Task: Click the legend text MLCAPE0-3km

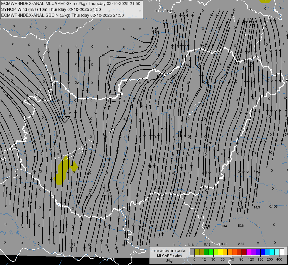Action: [169, 256]
